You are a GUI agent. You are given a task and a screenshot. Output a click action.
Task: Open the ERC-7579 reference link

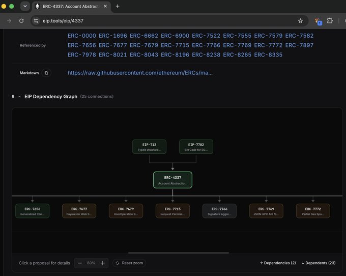point(268,36)
